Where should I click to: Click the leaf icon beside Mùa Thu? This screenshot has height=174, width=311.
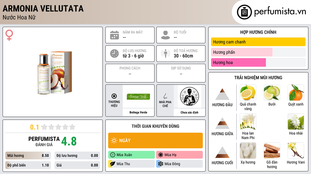(113, 164)
